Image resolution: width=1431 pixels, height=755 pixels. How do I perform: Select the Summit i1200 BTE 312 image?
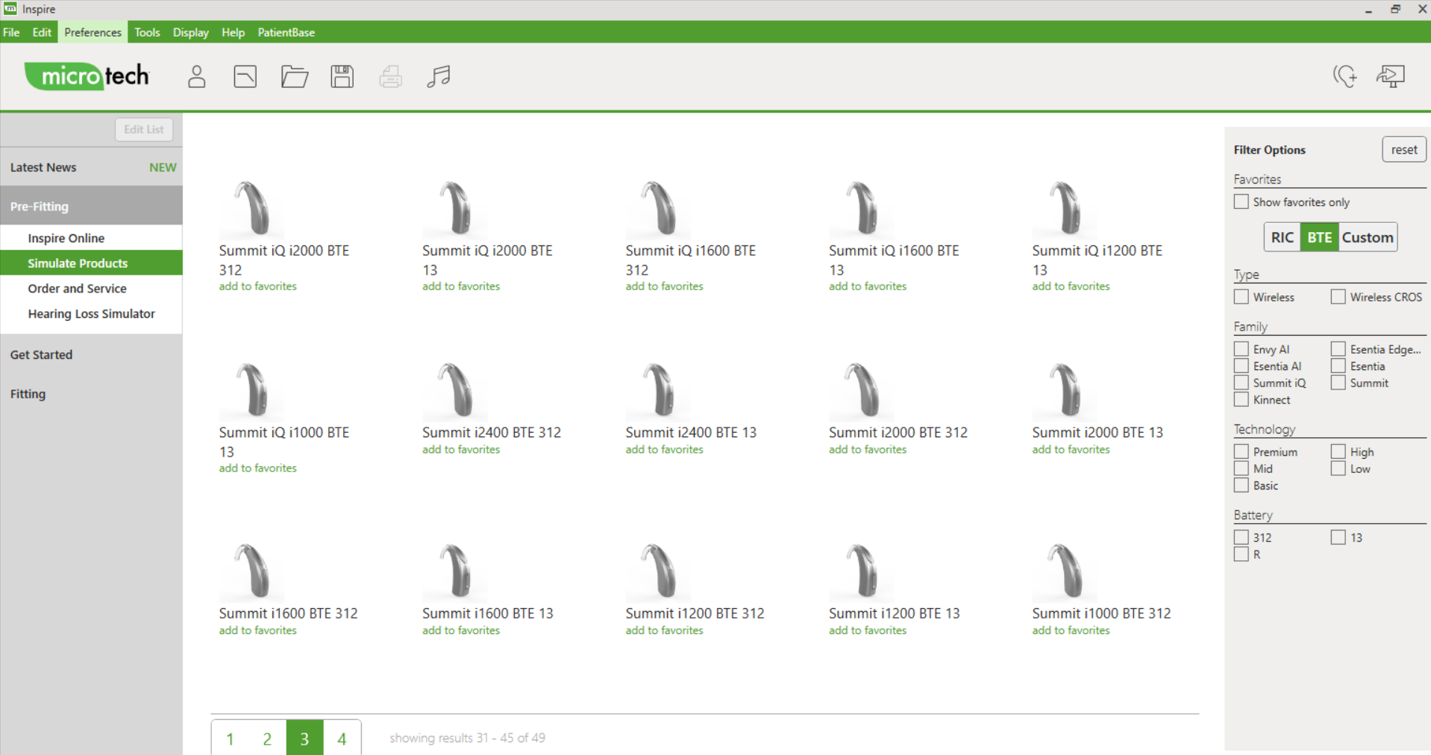coord(658,572)
